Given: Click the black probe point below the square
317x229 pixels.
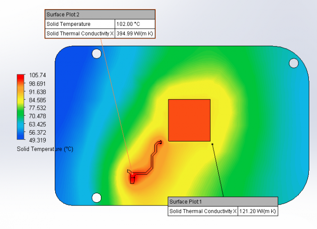Looking at the screenshot, I should [212, 144].
